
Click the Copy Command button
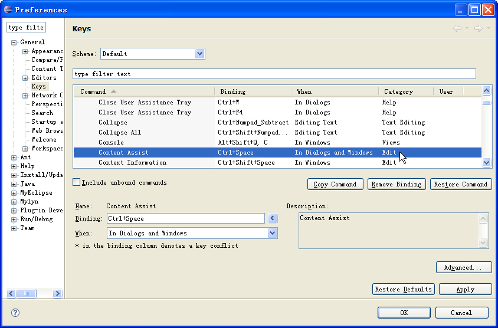(x=335, y=184)
